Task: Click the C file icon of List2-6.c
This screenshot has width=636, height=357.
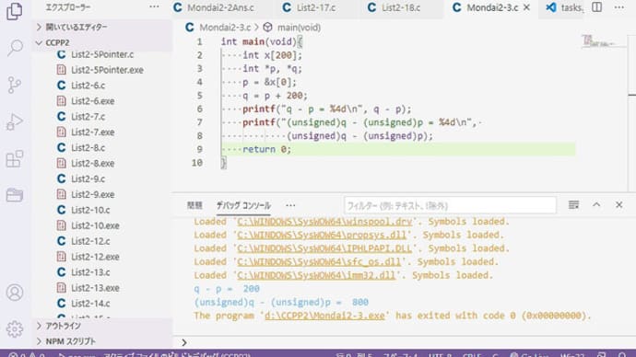Action: point(61,85)
